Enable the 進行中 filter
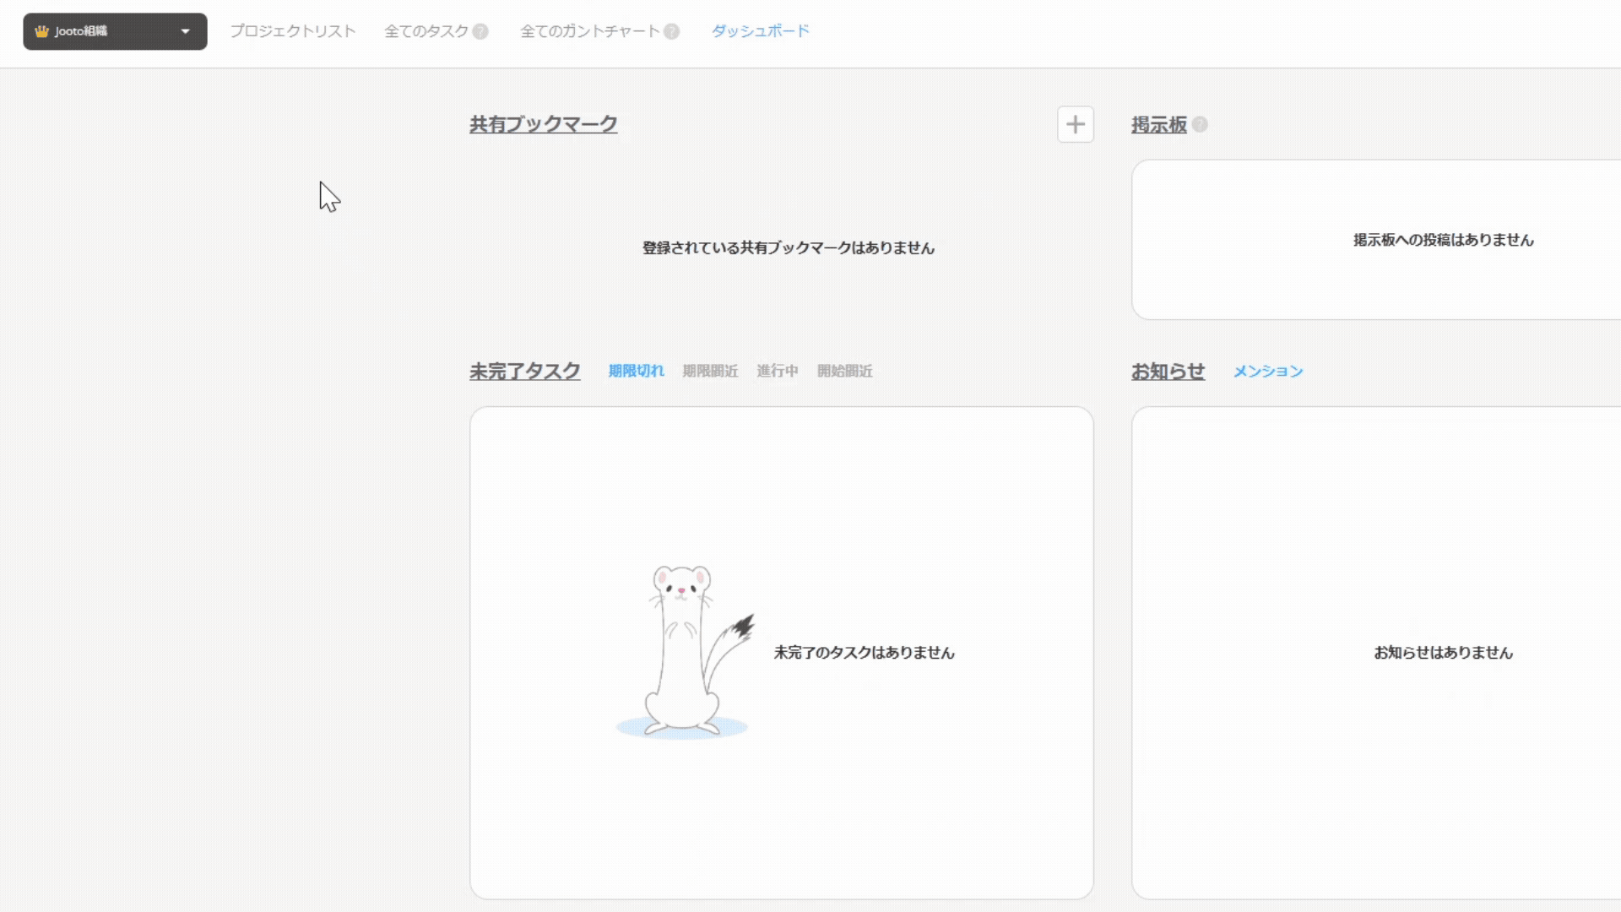The height and width of the screenshot is (912, 1621). coord(778,372)
